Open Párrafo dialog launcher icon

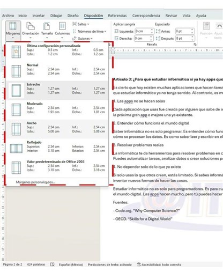195,45
